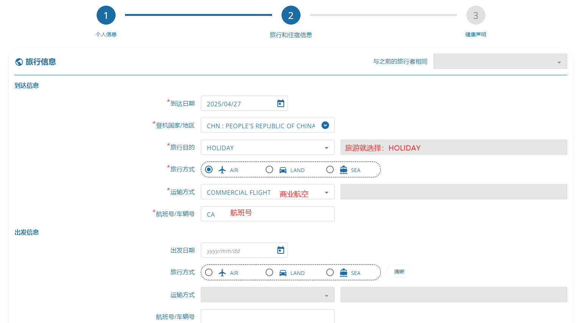The image size is (582, 323).
Task: Click the globe icon beside 旅行信息
Action: click(19, 62)
